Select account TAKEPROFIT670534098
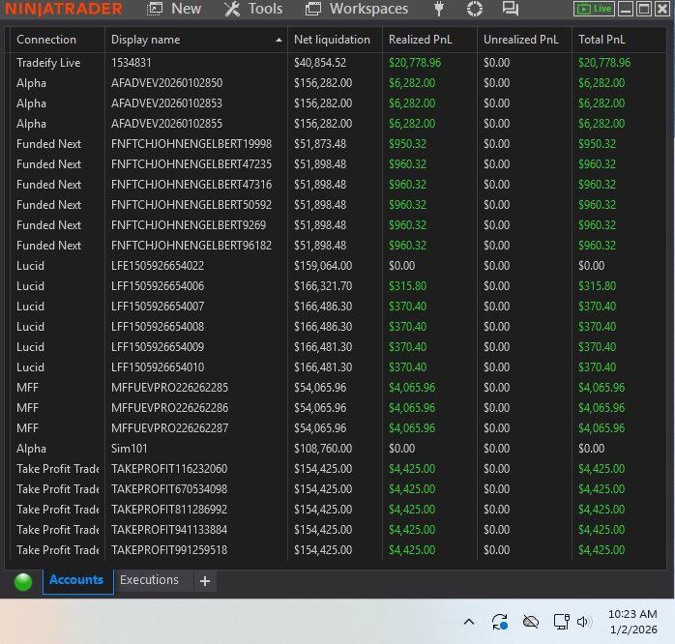 tap(169, 489)
